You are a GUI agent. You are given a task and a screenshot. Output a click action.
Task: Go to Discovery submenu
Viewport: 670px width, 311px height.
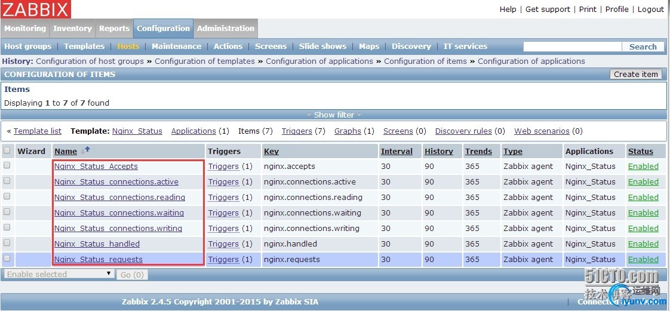(411, 46)
